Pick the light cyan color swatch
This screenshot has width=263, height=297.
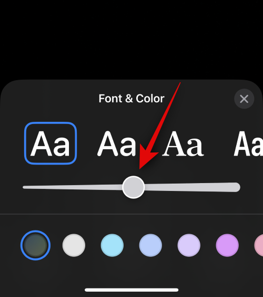click(112, 245)
